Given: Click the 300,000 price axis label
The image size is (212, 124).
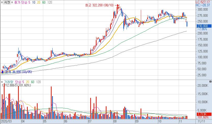Looking at the screenshot, I should click(203, 9).
